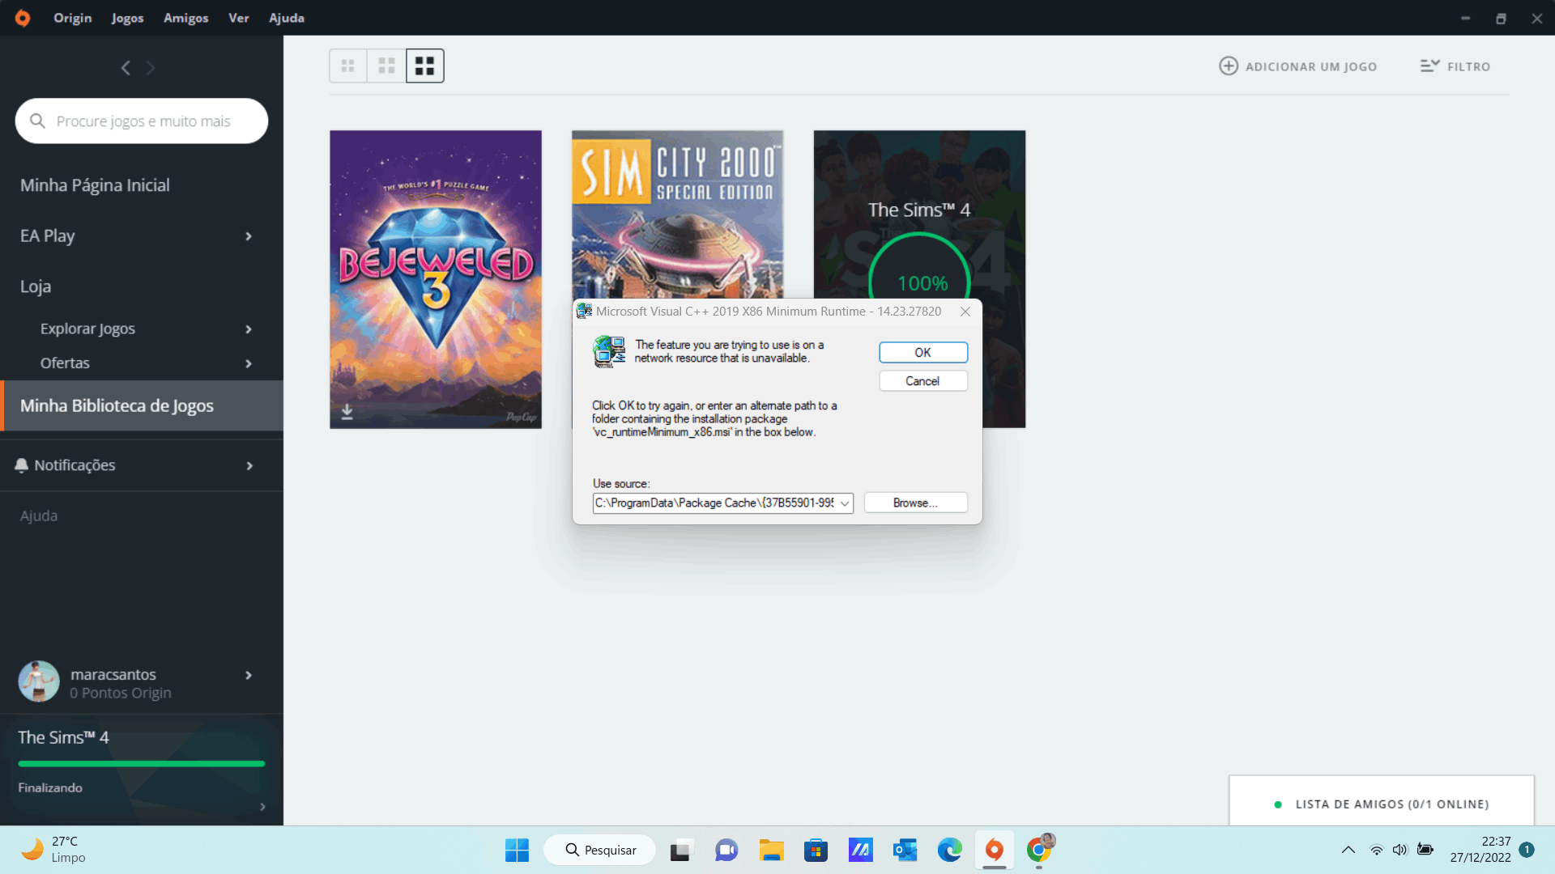1555x874 pixels.
Task: Select the large grid view icon
Action: click(424, 66)
